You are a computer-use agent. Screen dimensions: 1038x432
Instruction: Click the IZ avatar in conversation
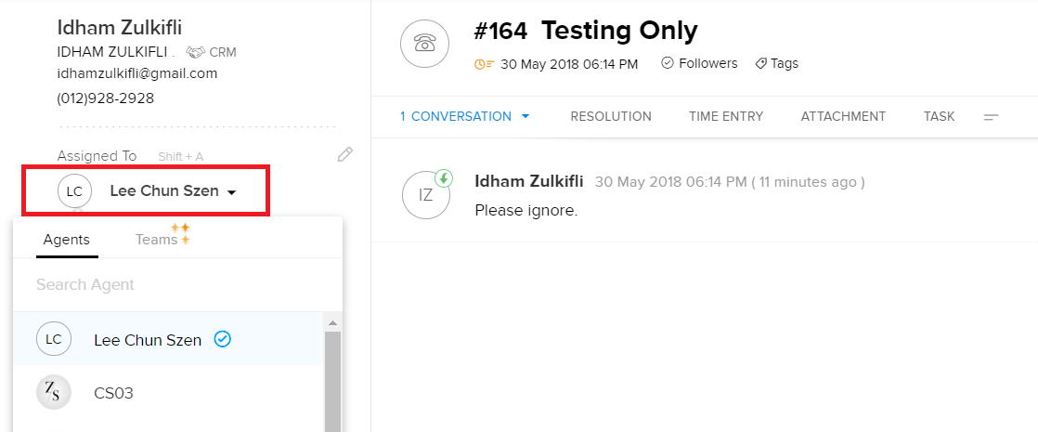(425, 195)
